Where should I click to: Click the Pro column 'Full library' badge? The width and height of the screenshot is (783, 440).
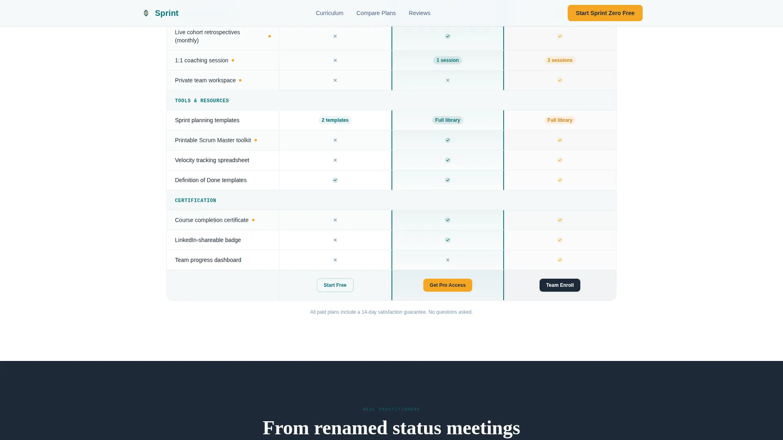click(x=448, y=120)
